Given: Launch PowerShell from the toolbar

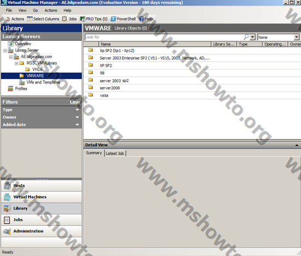Looking at the screenshot, I should click(x=123, y=19).
